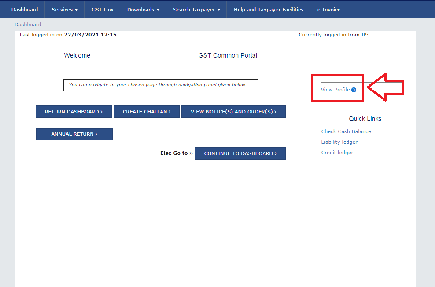The image size is (435, 287).
Task: Click the Create Challan button
Action: pyautogui.click(x=147, y=112)
